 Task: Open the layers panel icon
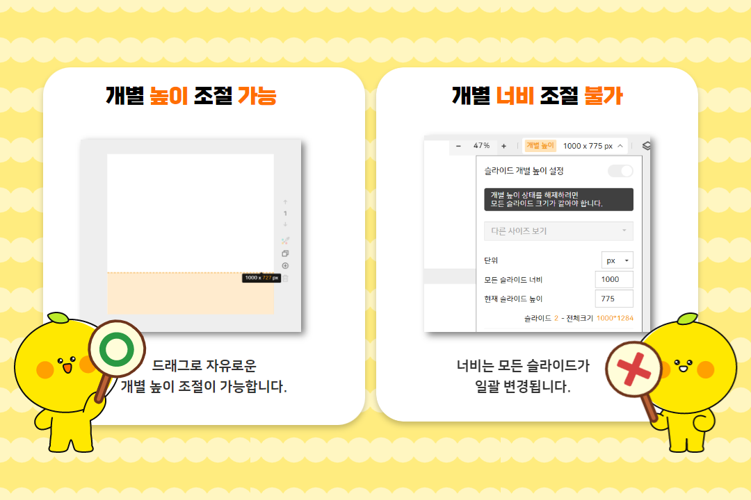[x=646, y=145]
